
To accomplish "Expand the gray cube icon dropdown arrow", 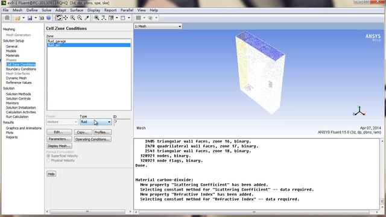I will tap(156, 17).
